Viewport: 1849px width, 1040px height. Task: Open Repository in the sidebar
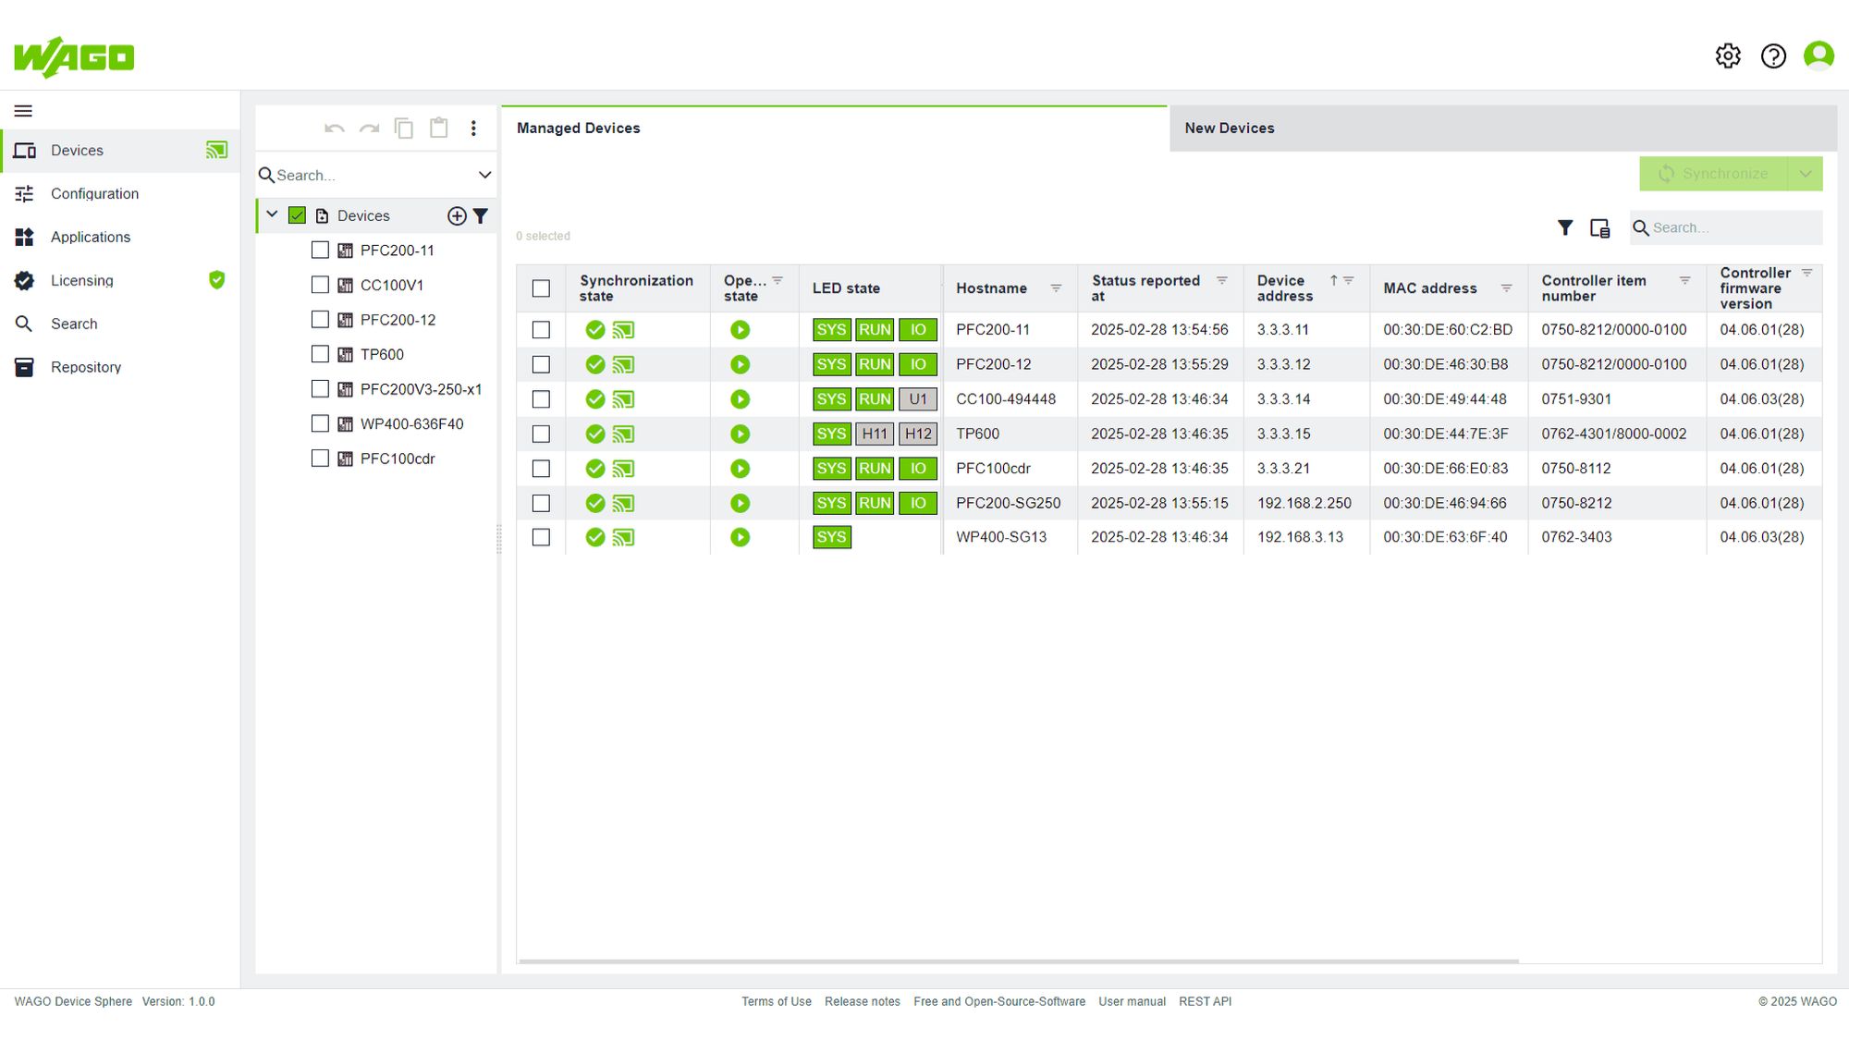tap(120, 368)
